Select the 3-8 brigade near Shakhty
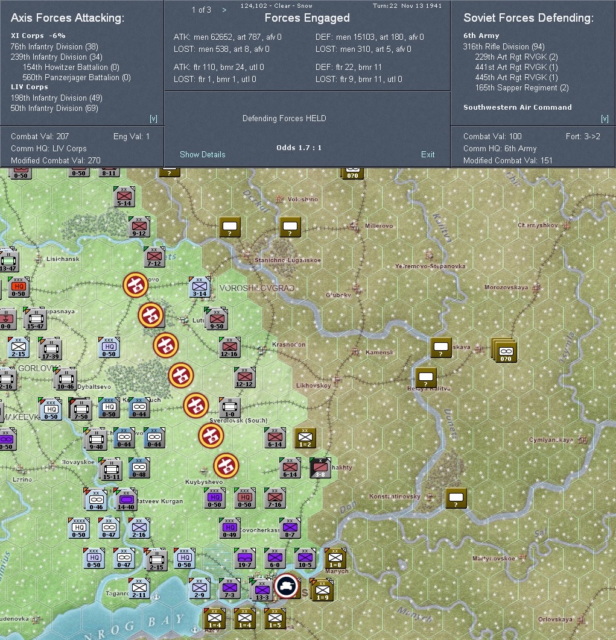This screenshot has width=616, height=640. (x=320, y=468)
